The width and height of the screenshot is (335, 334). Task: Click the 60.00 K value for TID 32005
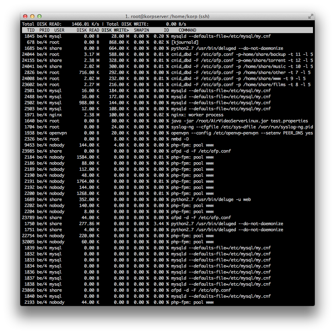[x=90, y=242]
